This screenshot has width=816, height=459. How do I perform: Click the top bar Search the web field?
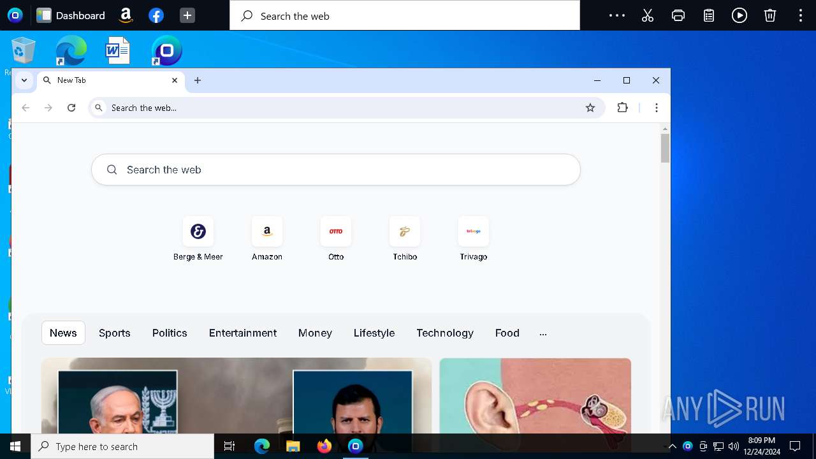tap(405, 15)
